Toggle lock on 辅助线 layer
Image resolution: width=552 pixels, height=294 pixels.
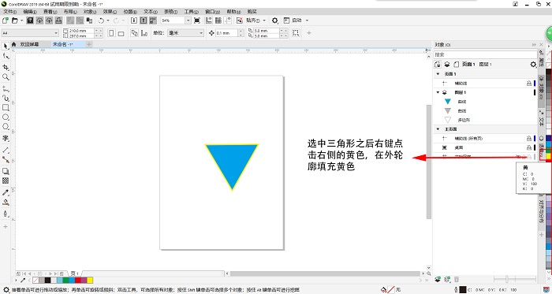(x=529, y=84)
